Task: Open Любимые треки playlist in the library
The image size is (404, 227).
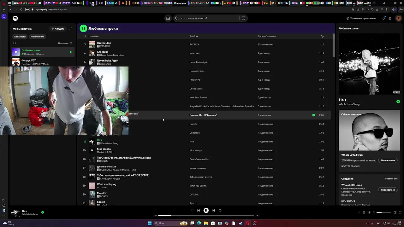Action: pyautogui.click(x=43, y=52)
